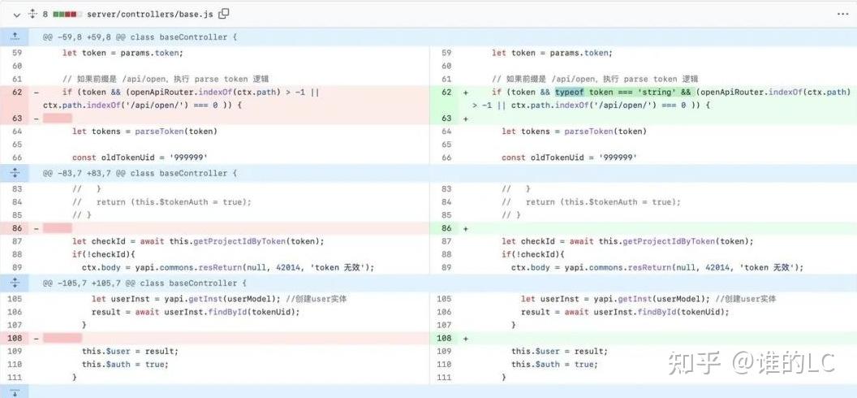Select right-side line number 62
Viewport: 857px width, 398px height.
click(x=446, y=93)
